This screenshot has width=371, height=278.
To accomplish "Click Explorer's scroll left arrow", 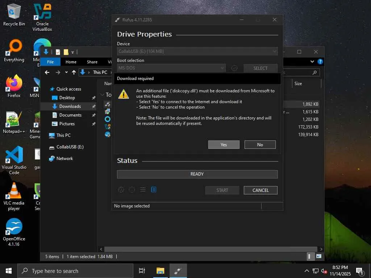I will coord(101,249).
